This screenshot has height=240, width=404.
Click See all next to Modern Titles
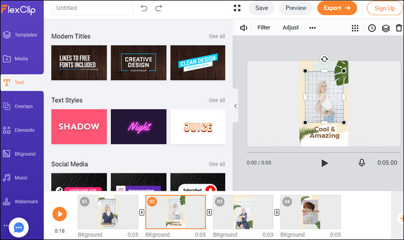click(217, 36)
